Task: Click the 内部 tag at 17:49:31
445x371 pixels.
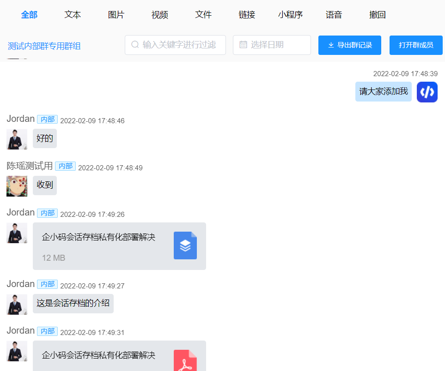Action: [x=48, y=331]
